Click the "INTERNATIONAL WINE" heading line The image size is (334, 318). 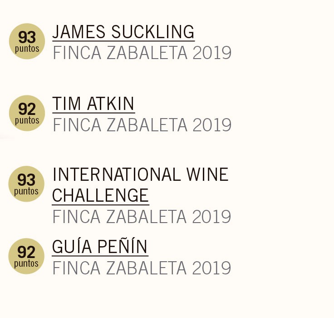pyautogui.click(x=140, y=174)
